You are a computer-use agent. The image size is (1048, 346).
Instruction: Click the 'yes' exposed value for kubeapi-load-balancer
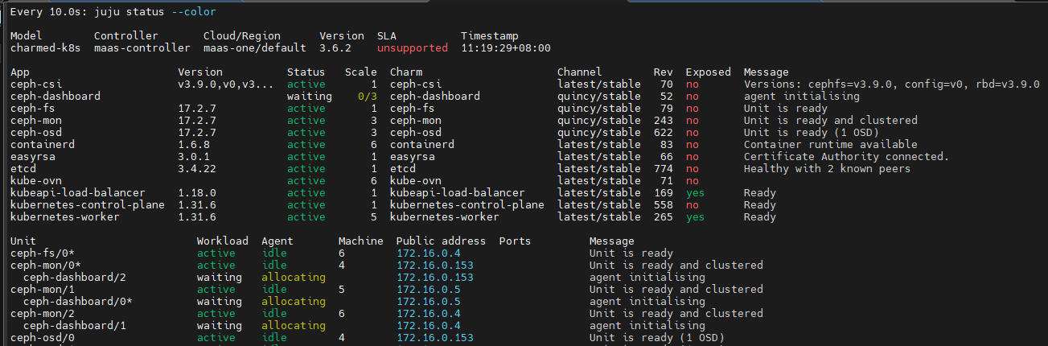(x=696, y=193)
